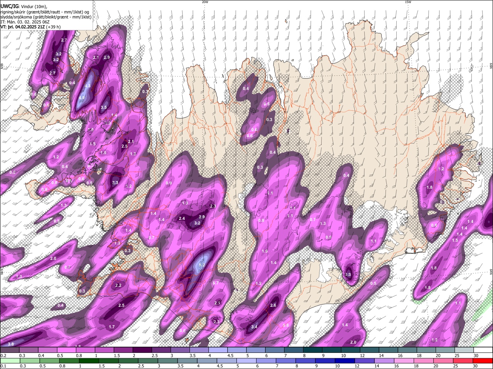This screenshot has height=369, width=493.
Task: Pick the bright pink 0.5–0.8 snow scale swatch
Action: click(x=66, y=350)
